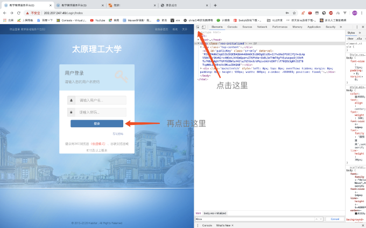Bookmark this page with star icon
The image size is (366, 228).
click(294, 13)
